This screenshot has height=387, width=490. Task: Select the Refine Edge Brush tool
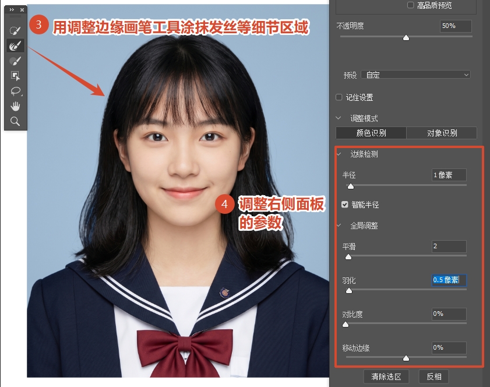tap(16, 47)
